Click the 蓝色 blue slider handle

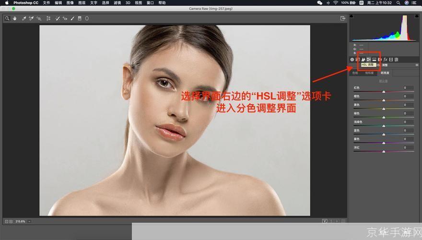[384, 134]
